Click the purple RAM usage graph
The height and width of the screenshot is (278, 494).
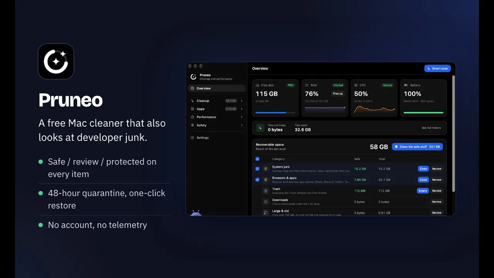[325, 109]
